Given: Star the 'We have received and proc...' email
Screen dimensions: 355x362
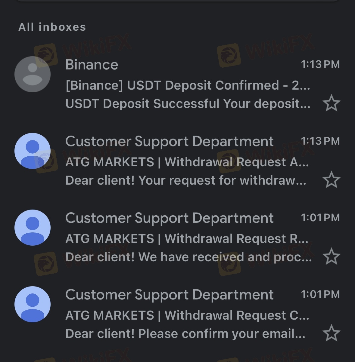Looking at the screenshot, I should pyautogui.click(x=331, y=256).
